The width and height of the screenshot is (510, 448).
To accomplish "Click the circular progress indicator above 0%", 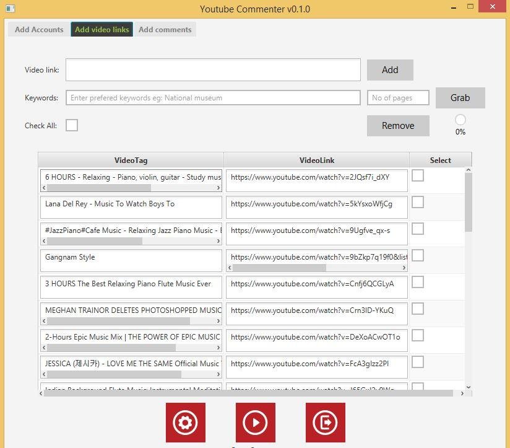I will click(x=460, y=120).
